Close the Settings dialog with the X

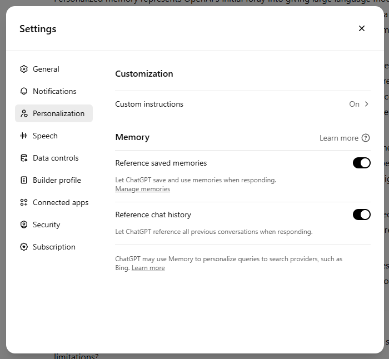coord(362,28)
